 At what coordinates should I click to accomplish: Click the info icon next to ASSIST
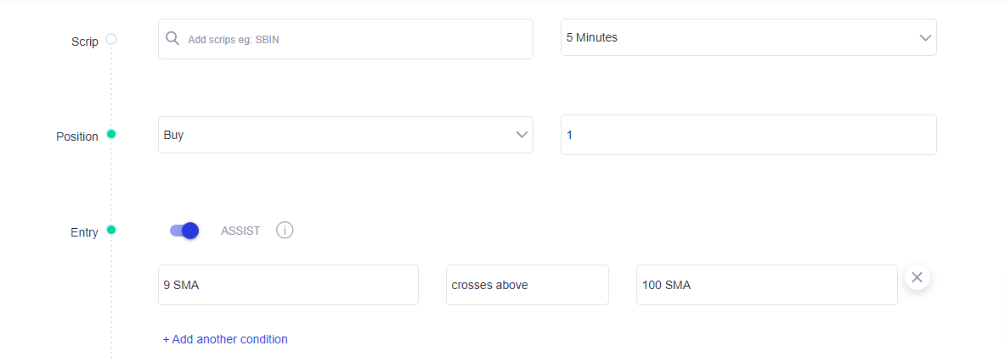click(x=285, y=231)
